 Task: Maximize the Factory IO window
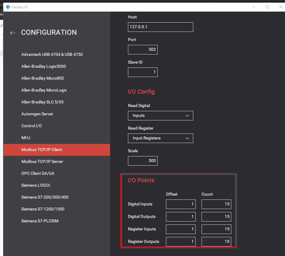(267, 7)
